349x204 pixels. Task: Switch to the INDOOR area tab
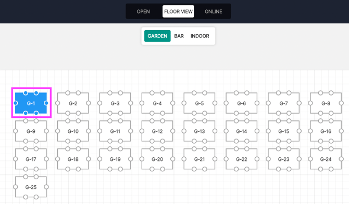[200, 36]
